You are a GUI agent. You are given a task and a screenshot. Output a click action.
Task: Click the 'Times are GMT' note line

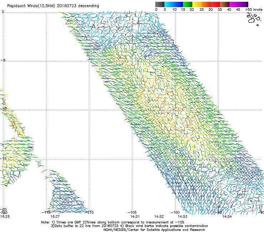(113, 222)
